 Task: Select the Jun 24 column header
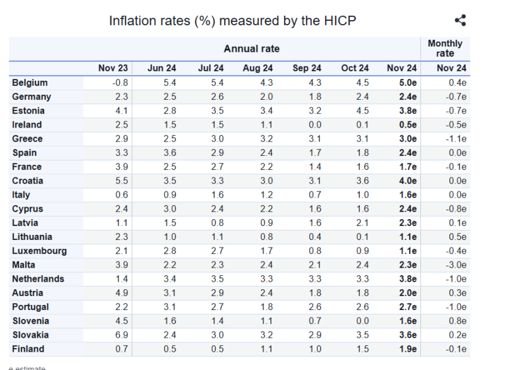(162, 68)
